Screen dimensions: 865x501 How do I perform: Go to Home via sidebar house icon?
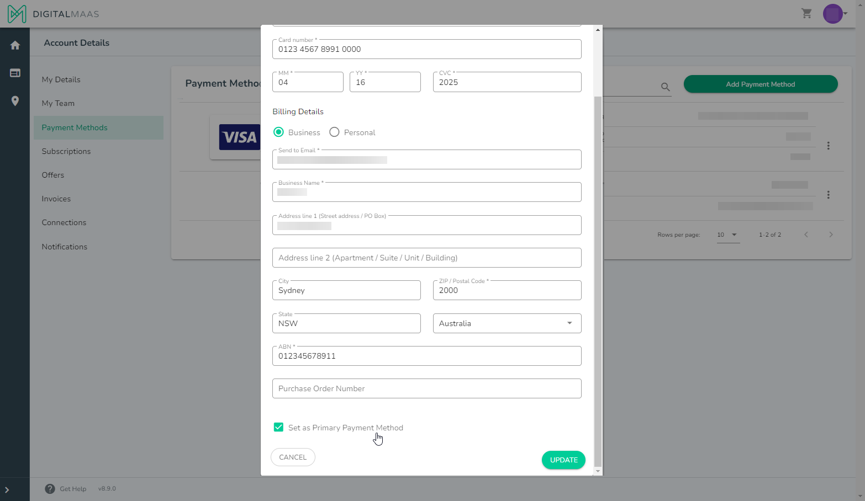click(15, 45)
